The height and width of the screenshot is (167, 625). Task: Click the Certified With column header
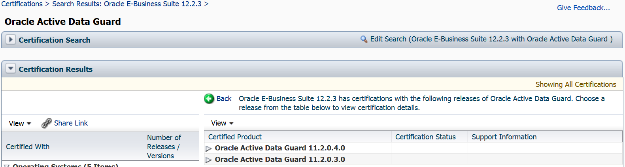click(28, 147)
